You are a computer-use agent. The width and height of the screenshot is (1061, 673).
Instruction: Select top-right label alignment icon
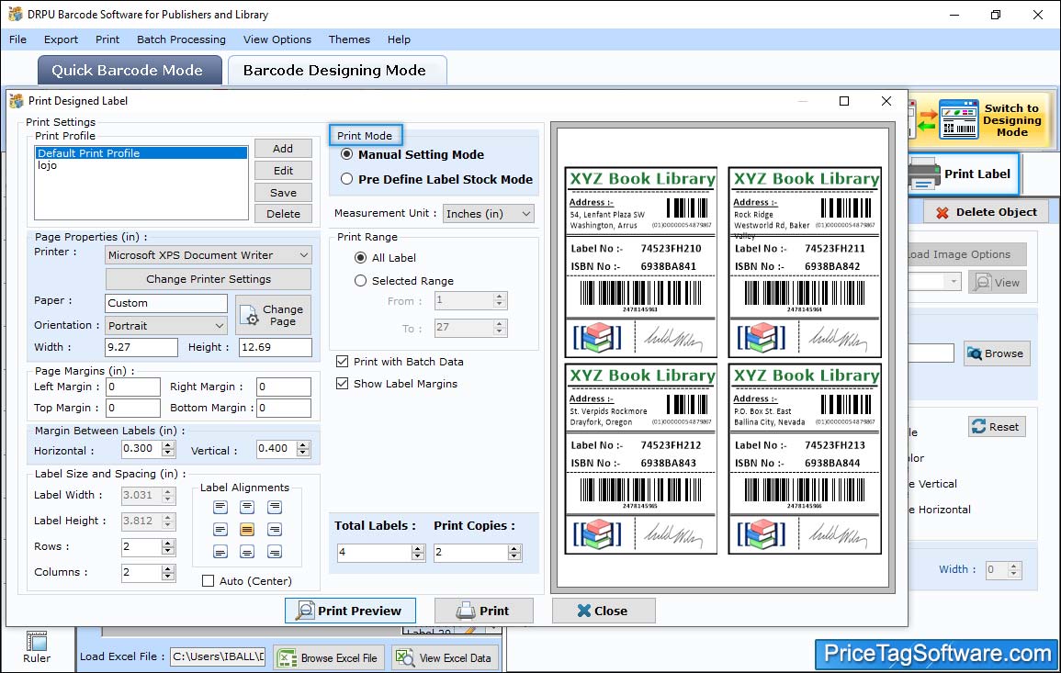click(x=274, y=508)
